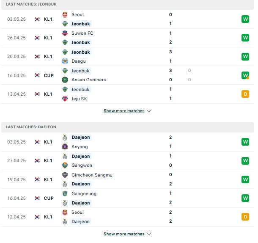Select the Gimcheon Sangmu team name

92,175
